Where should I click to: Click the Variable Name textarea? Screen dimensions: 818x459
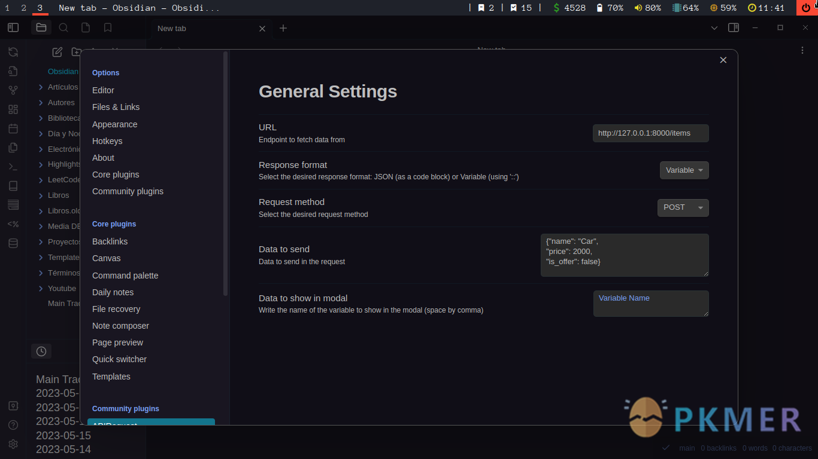pyautogui.click(x=651, y=304)
